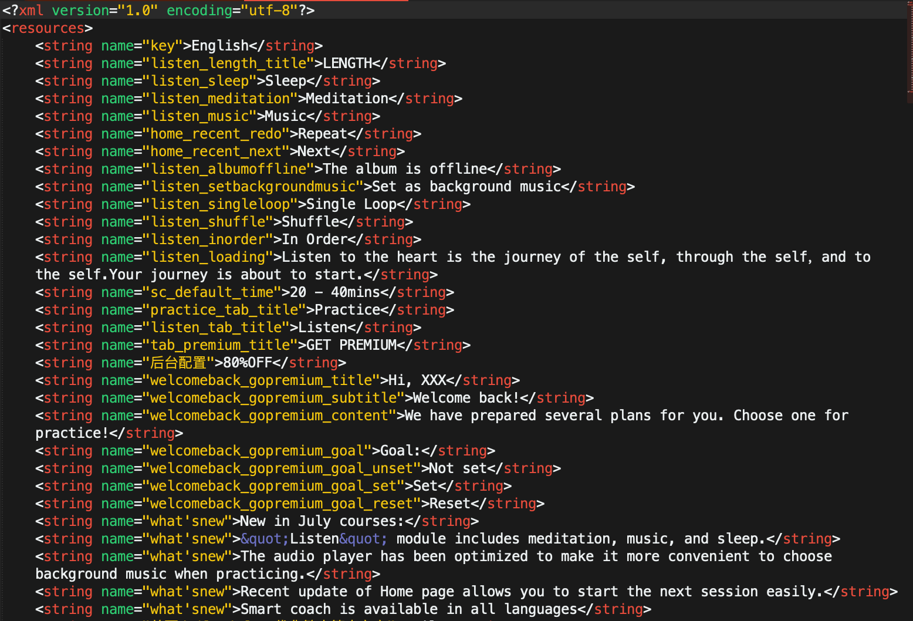The width and height of the screenshot is (913, 621).
Task: Click the text "Not set"
Action: (x=458, y=468)
